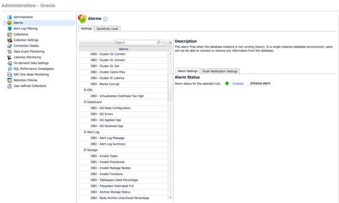Open Retention Policies page
Viewport: 339px width, 203px height.
pos(25,80)
